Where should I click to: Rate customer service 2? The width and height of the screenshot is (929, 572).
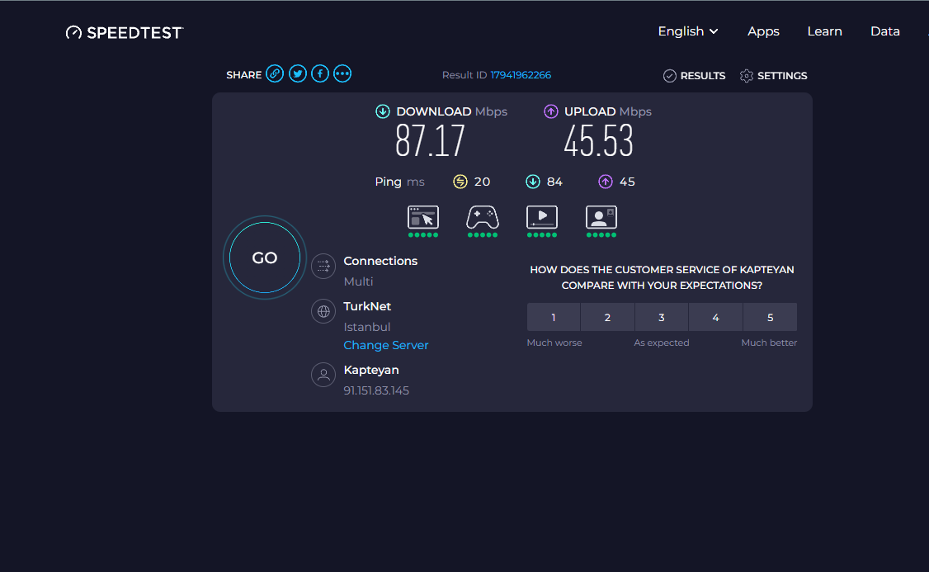(607, 317)
